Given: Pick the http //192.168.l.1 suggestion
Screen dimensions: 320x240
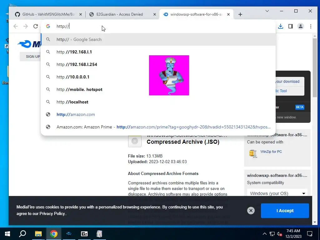Looking at the screenshot, I should (x=158, y=52).
